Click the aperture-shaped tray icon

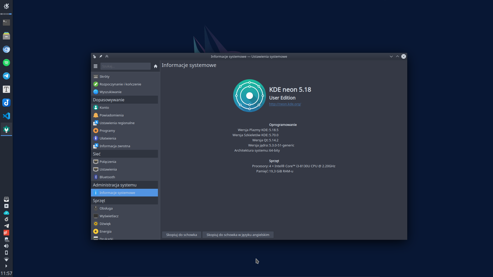pyautogui.click(x=6, y=219)
